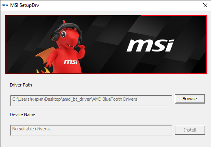
Task: Click the Browse button
Action: (190, 99)
